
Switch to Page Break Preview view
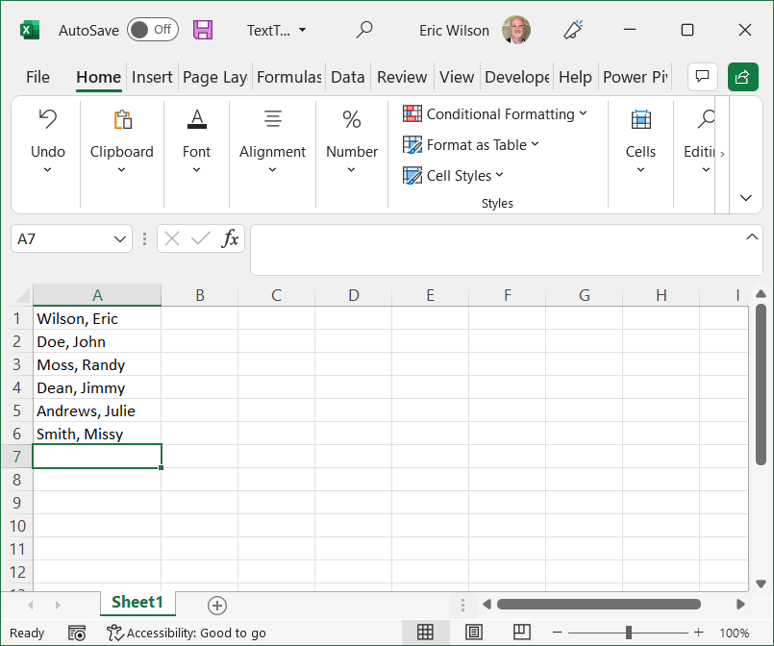[521, 632]
